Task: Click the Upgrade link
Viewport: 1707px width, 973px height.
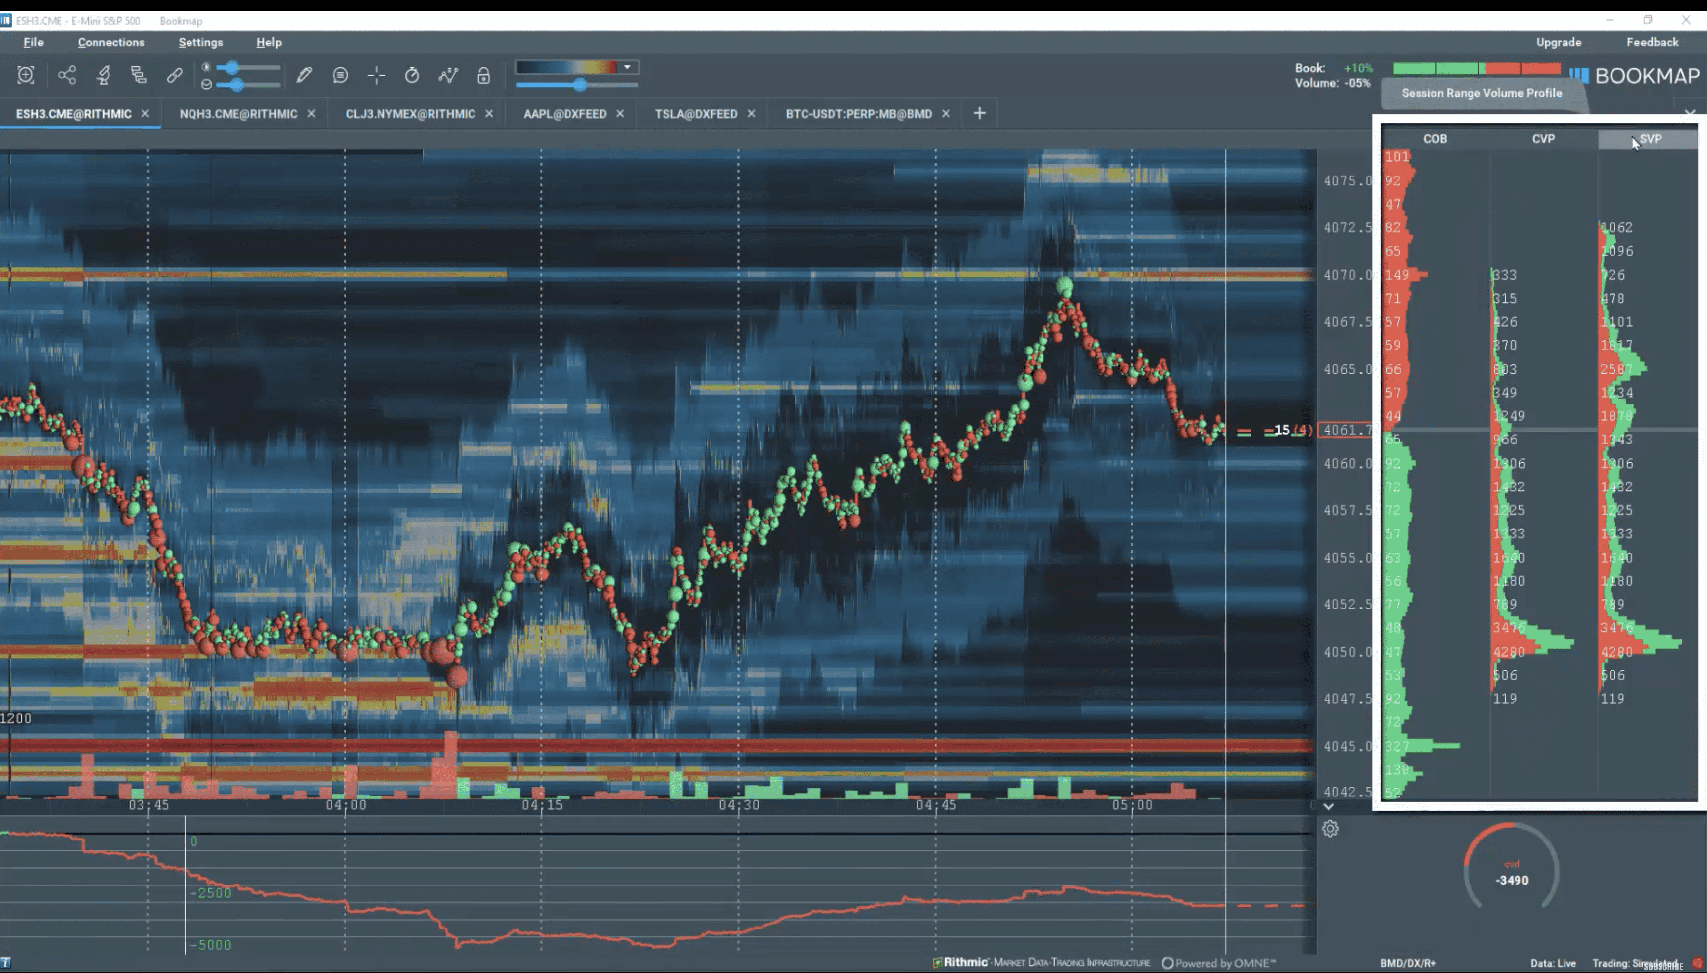Action: pos(1558,42)
